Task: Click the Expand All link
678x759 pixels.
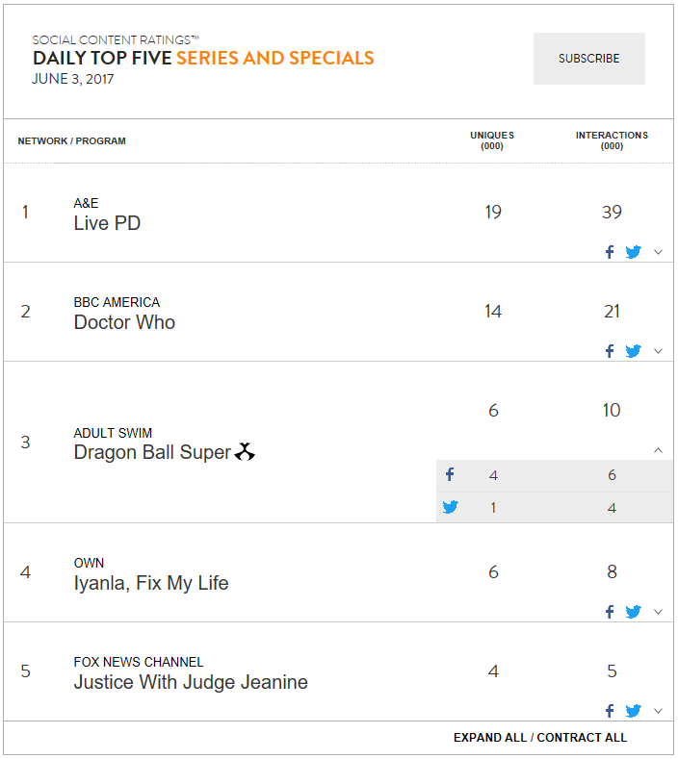Action: pyautogui.click(x=490, y=738)
